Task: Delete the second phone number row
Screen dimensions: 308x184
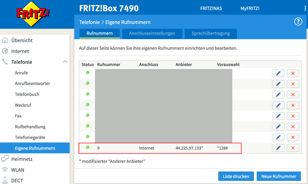Action: coord(293,84)
